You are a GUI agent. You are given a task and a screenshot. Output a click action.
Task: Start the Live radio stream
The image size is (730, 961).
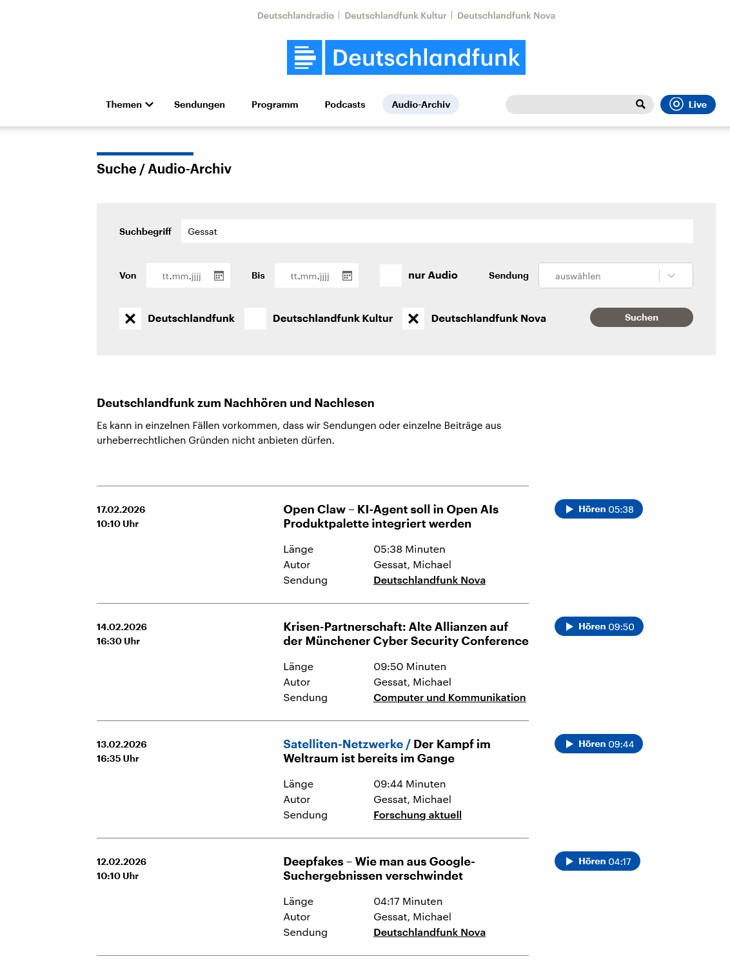point(687,104)
